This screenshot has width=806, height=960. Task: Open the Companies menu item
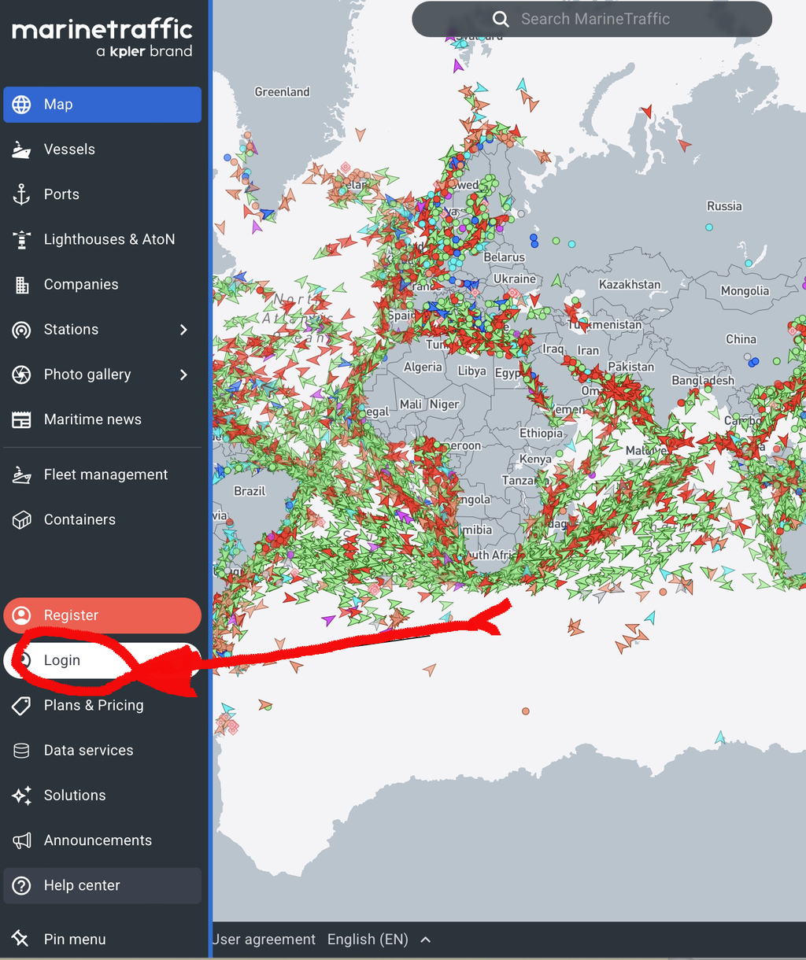pos(102,285)
